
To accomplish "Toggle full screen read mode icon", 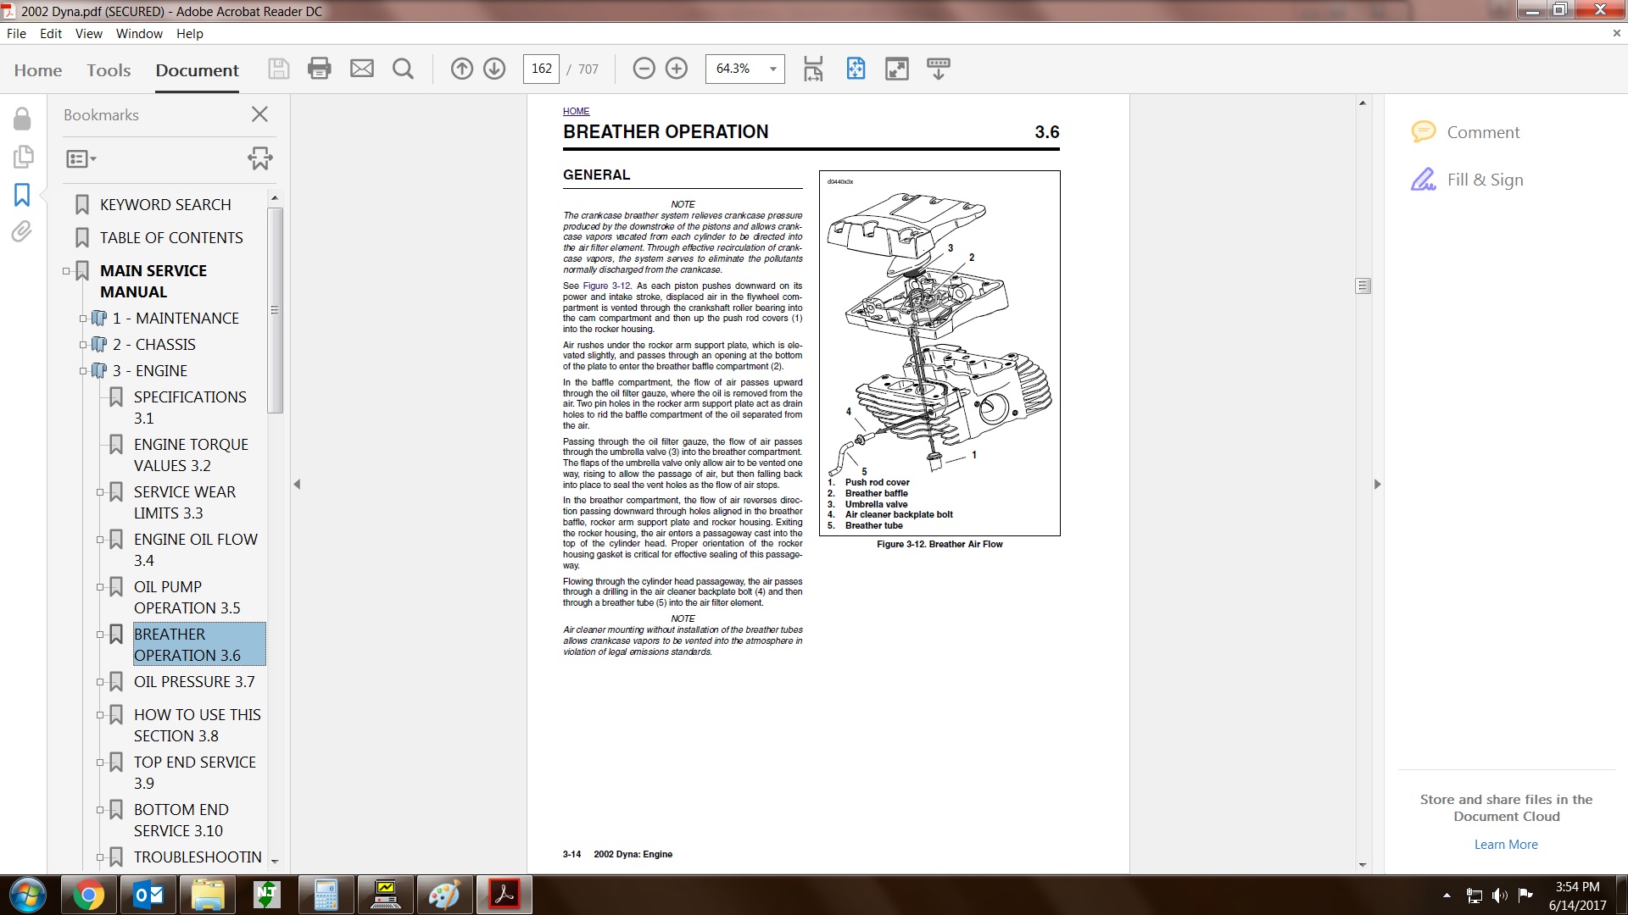I will point(896,69).
